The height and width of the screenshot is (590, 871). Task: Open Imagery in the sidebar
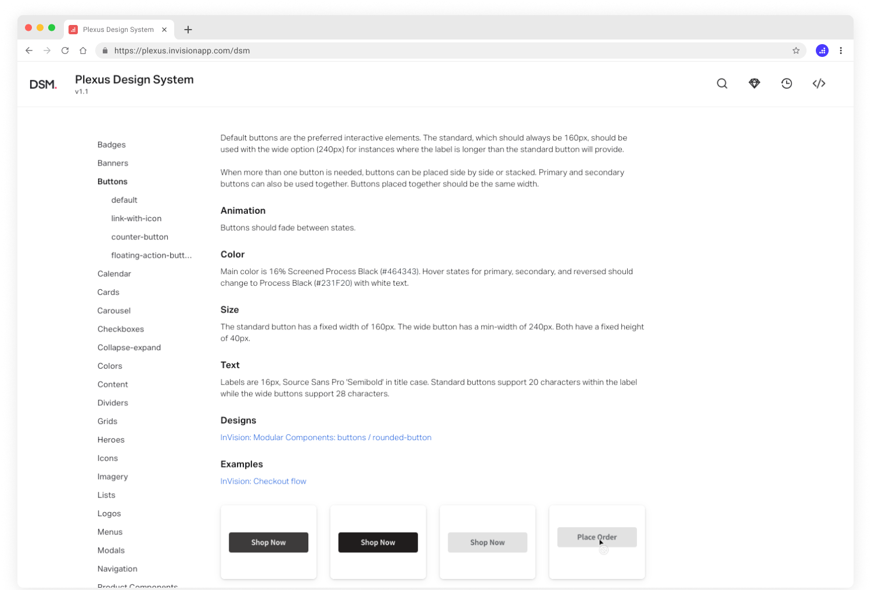coord(113,477)
